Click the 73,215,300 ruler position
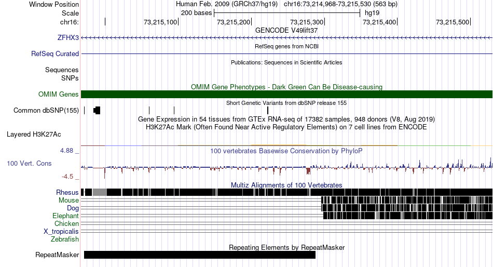 pos(307,22)
